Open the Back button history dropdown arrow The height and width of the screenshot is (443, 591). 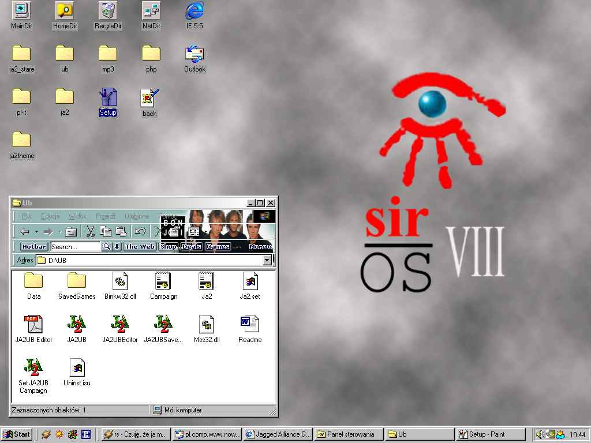(36, 231)
